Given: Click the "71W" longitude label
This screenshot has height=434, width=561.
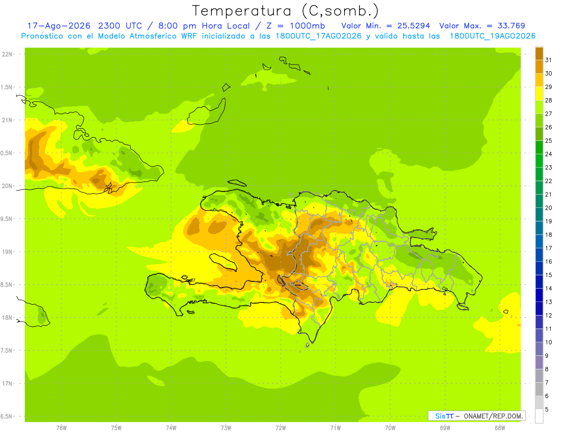Looking at the screenshot, I should (x=335, y=427).
